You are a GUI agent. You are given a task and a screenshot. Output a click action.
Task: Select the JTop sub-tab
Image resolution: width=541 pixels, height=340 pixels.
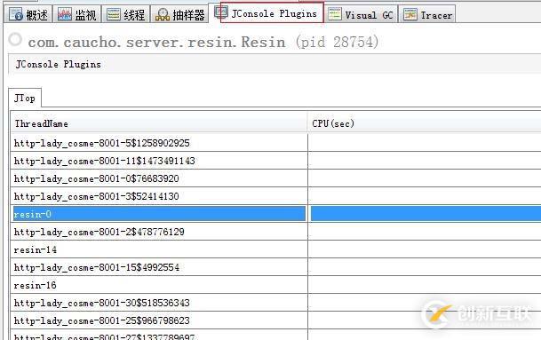[x=25, y=98]
